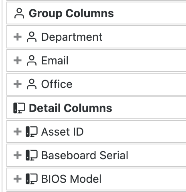Pick the BIOS Model row label
Image resolution: width=186 pixels, height=192 pixels.
click(71, 179)
